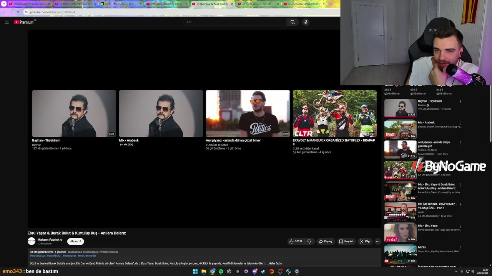Click the browser back arrow

(4, 12)
